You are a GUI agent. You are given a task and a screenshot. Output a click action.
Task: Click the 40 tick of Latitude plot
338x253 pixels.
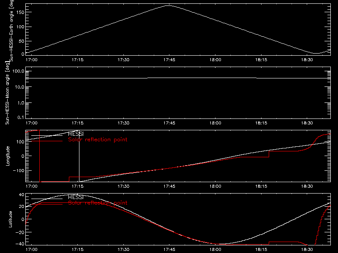[x=22, y=195]
